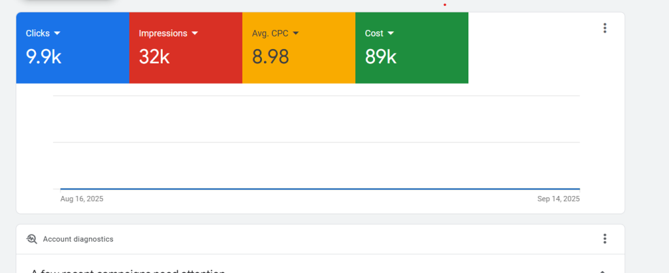The image size is (669, 273).
Task: Click the blue chart trend line
Action: 320,189
